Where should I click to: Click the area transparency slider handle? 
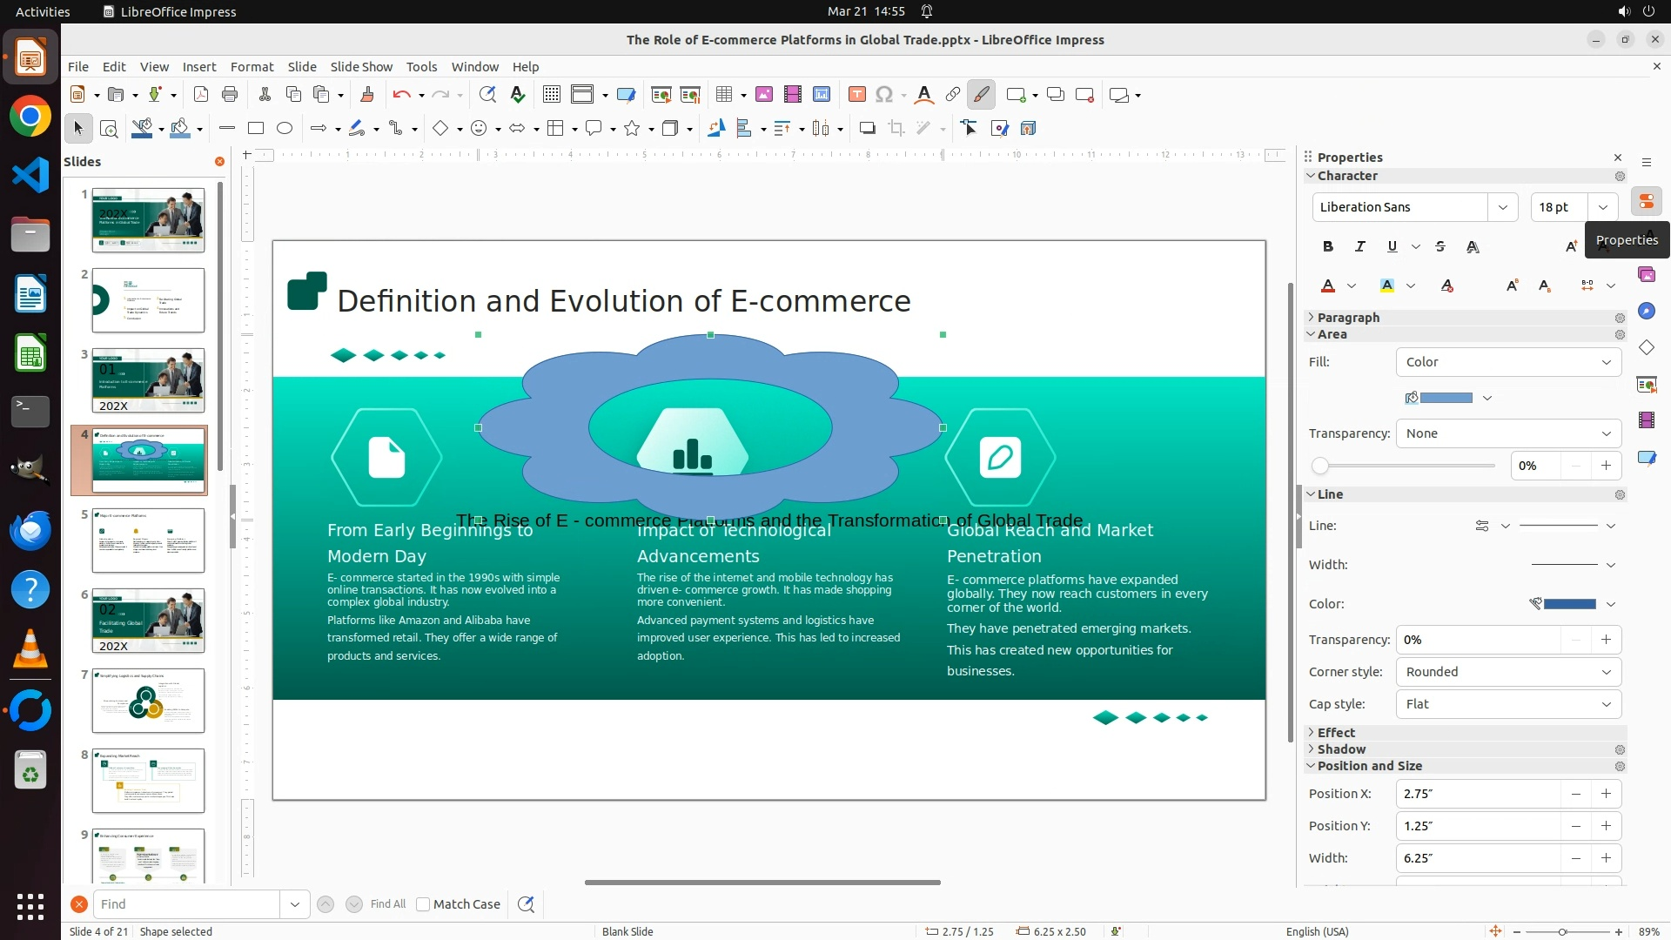[1320, 467]
